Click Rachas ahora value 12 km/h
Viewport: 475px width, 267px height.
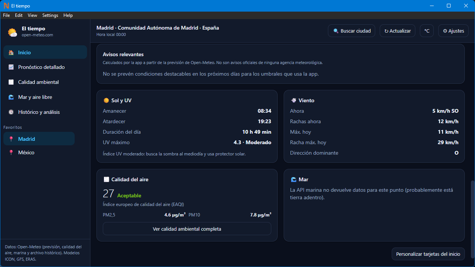448,121
